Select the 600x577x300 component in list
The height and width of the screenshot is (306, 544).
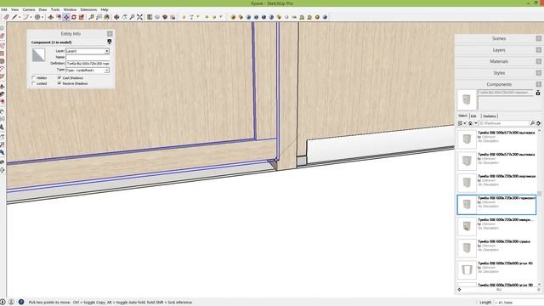tap(496, 161)
